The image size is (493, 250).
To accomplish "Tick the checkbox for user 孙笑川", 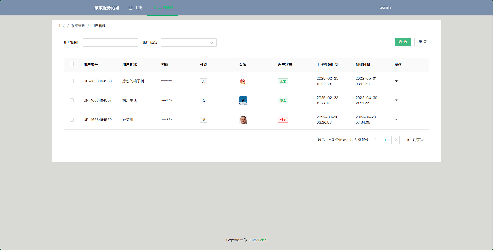I will coord(72,120).
